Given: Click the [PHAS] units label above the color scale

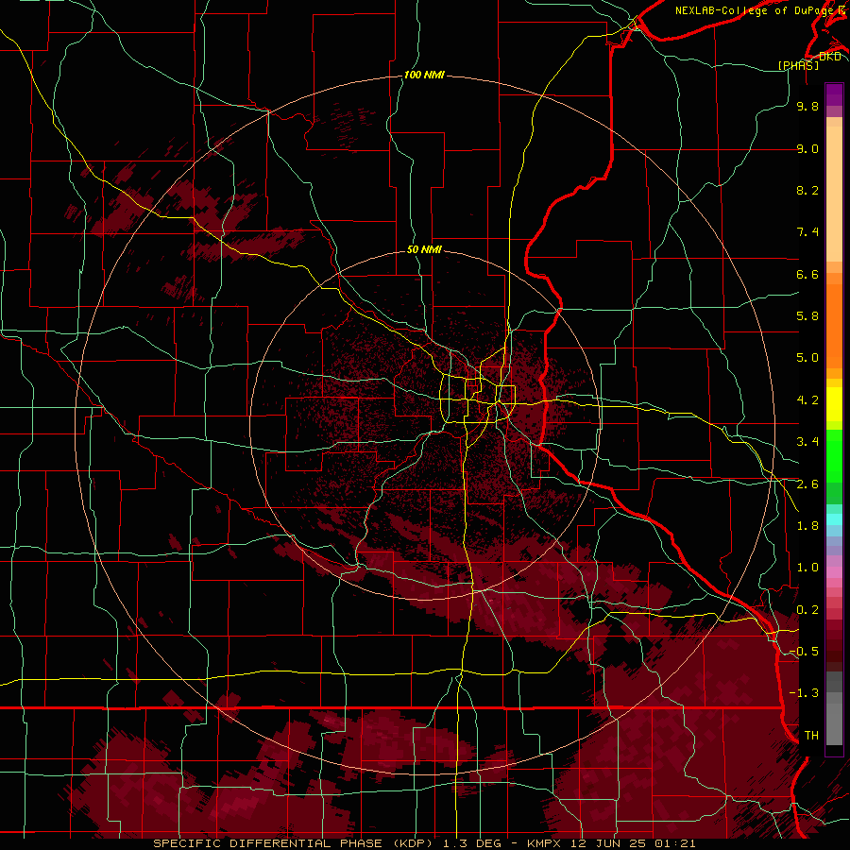Looking at the screenshot, I should 799,65.
